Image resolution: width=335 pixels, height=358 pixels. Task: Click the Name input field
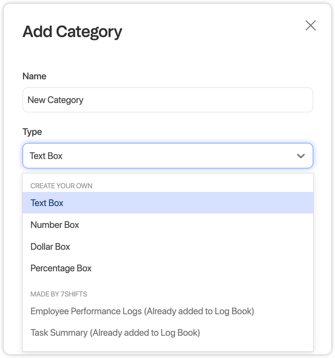pos(167,100)
